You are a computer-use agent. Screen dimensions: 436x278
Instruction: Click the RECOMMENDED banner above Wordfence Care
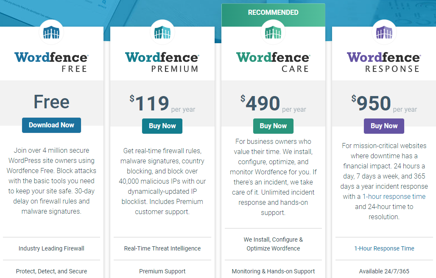[273, 12]
